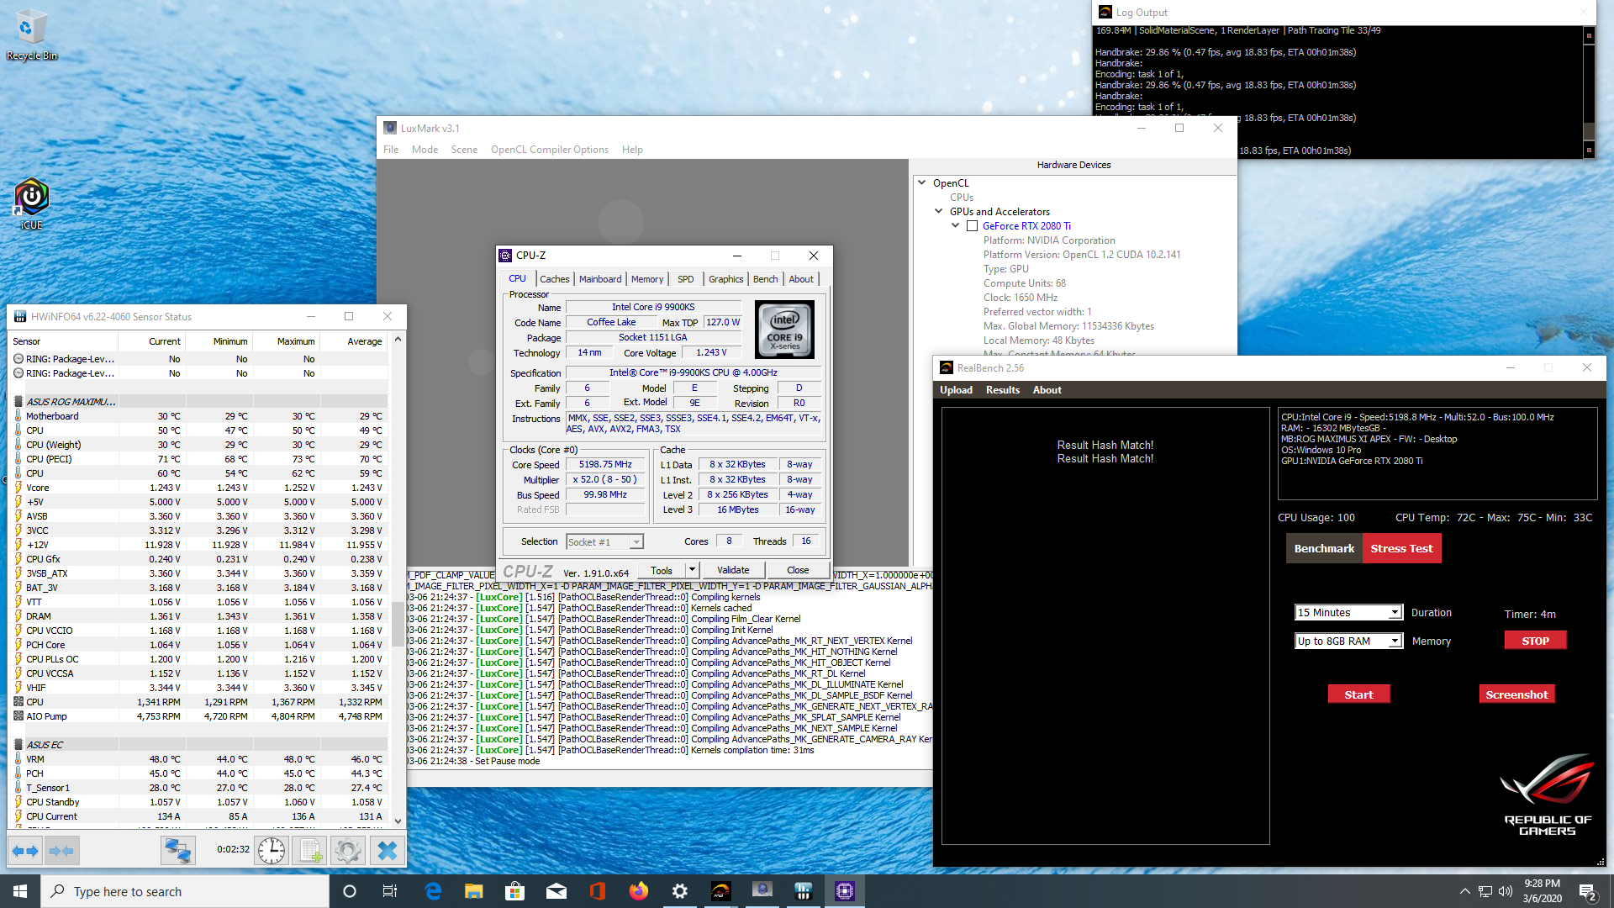Click RealBench Start button
The width and height of the screenshot is (1614, 908).
point(1358,694)
